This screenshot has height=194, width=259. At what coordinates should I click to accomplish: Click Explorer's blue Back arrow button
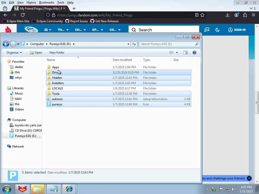pos(6,44)
